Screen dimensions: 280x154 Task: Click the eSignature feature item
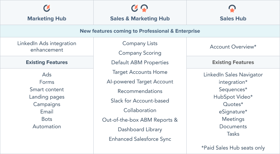click(x=233, y=112)
